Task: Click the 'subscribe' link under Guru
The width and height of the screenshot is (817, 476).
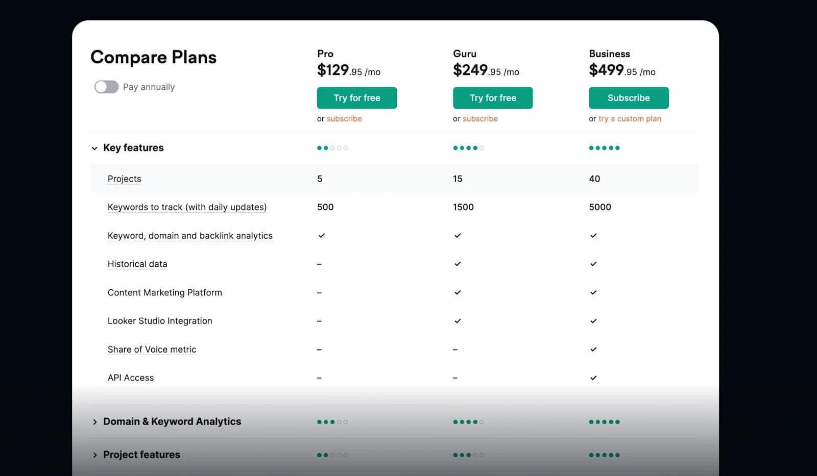Action: click(x=480, y=118)
